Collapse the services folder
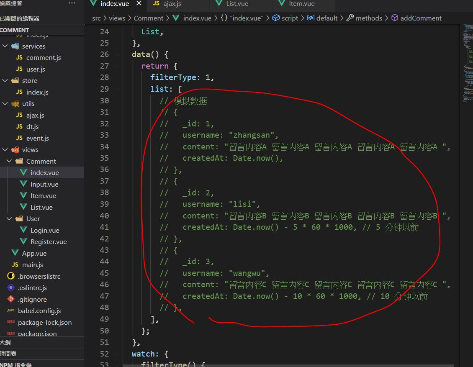Screen dimensions: 473x367 (5, 46)
